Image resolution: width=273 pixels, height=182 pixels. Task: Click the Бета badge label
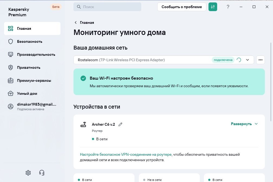pyautogui.click(x=56, y=7)
